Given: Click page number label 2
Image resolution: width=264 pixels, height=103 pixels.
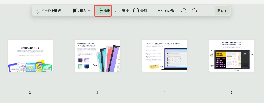Looking at the screenshot, I should click(x=30, y=93).
